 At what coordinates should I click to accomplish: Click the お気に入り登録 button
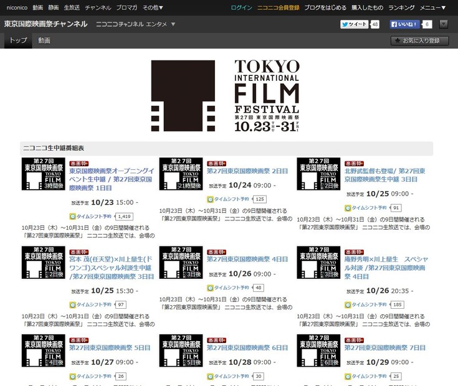pos(420,40)
